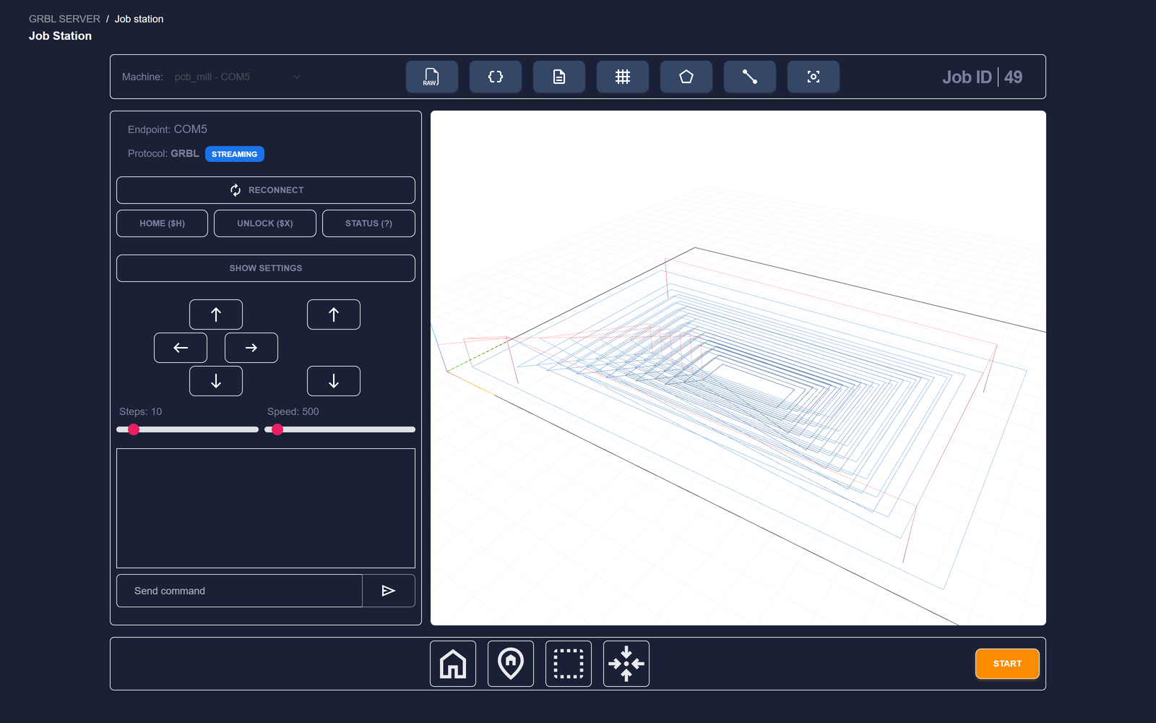This screenshot has width=1156, height=723.
Task: Click the home icon in bottom bar
Action: pos(453,664)
